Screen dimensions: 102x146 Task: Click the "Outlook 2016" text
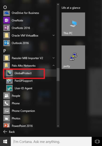20,43
